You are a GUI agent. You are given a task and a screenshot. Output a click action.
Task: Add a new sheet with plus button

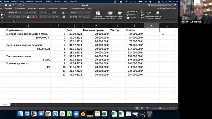(x=13, y=105)
